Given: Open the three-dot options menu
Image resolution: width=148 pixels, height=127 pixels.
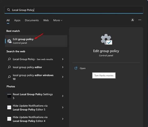Looking at the screenshot, I should point(140,20).
